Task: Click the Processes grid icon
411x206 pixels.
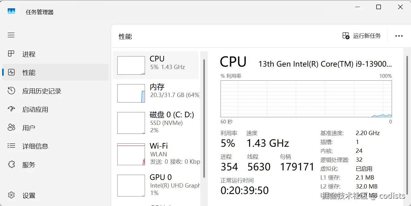Action: (11, 54)
